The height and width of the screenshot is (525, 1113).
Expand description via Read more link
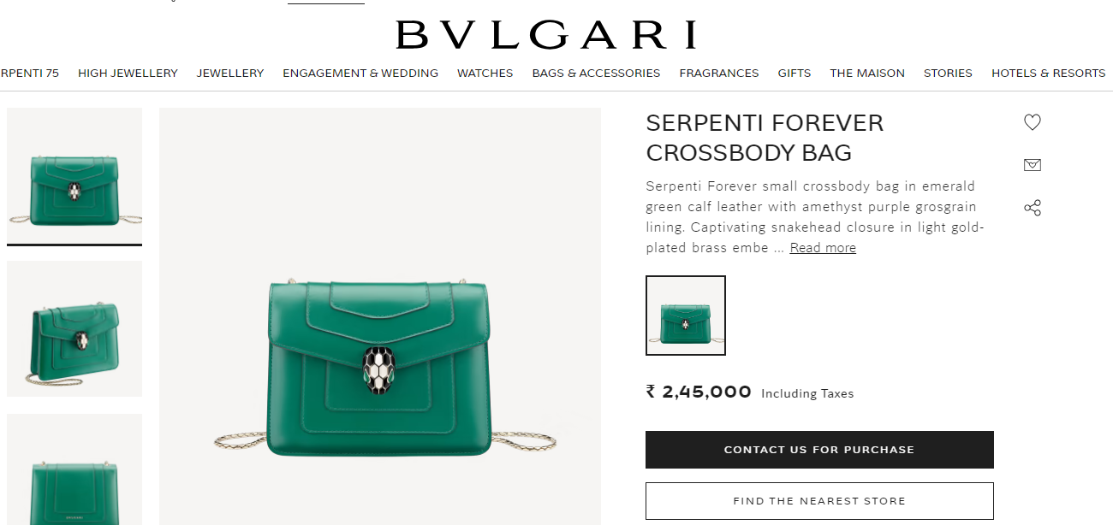pos(823,248)
